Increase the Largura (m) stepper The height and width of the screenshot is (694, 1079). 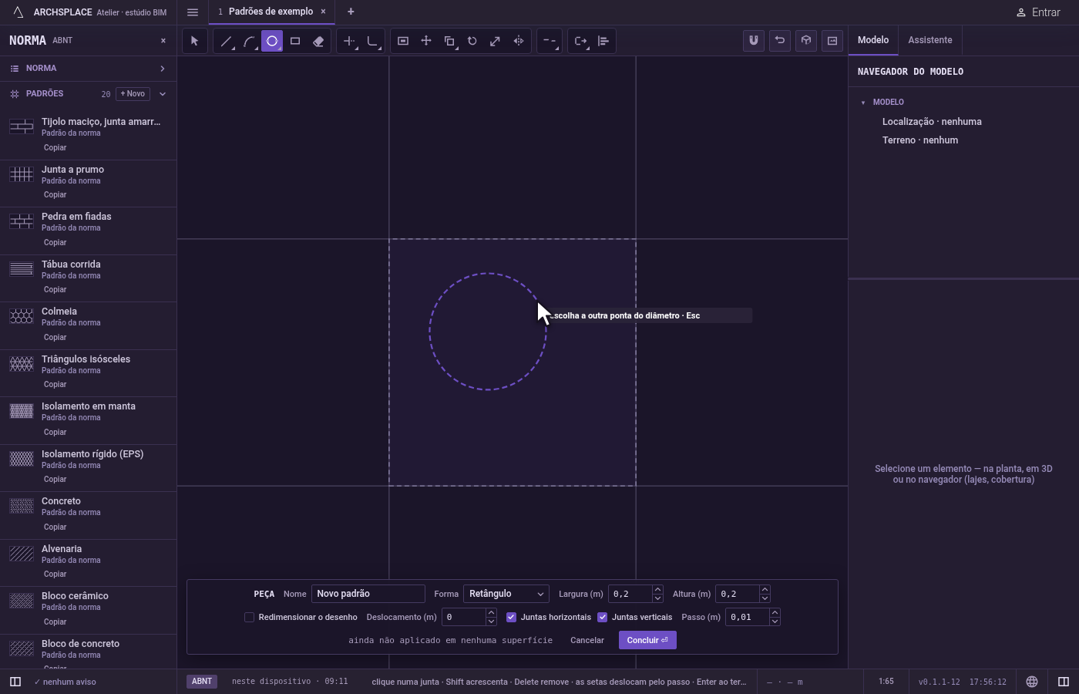tap(657, 590)
